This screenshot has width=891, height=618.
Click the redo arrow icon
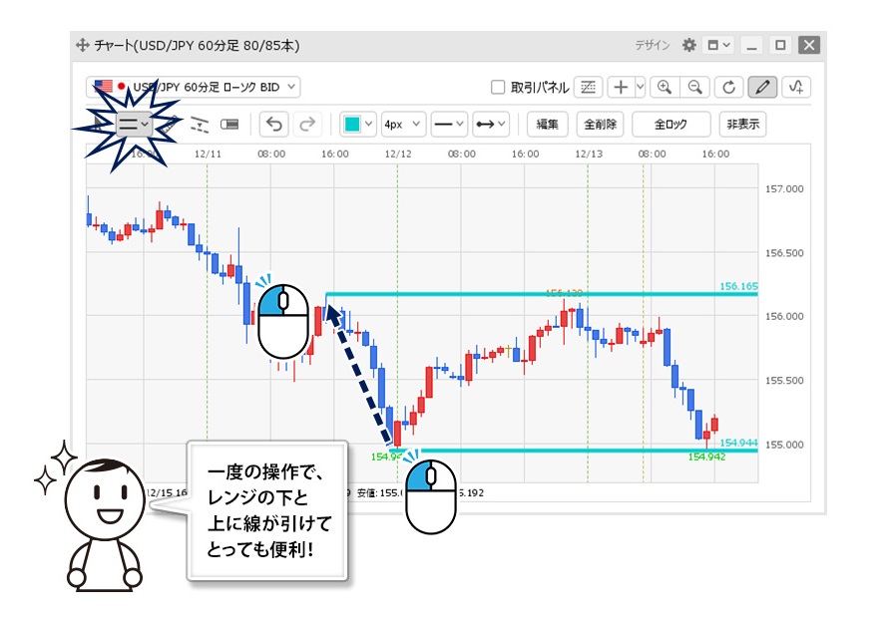click(308, 125)
